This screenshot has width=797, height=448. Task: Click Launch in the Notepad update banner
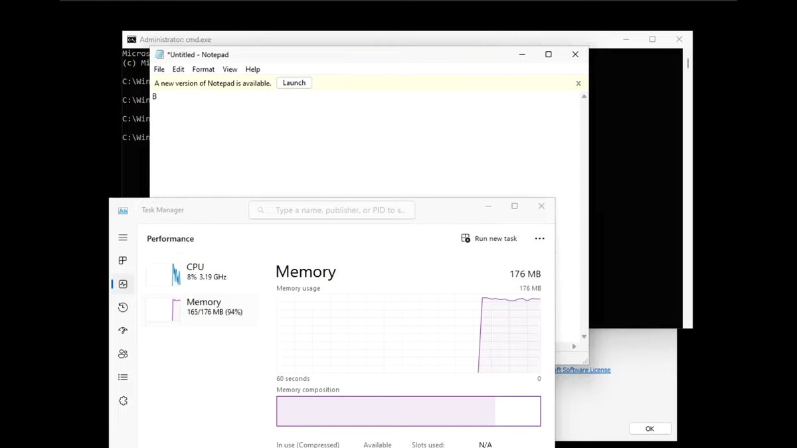[x=294, y=83]
